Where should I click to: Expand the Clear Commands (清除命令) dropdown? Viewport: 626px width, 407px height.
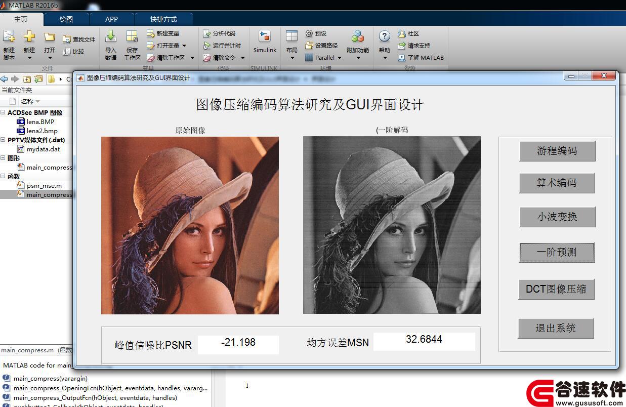point(243,58)
